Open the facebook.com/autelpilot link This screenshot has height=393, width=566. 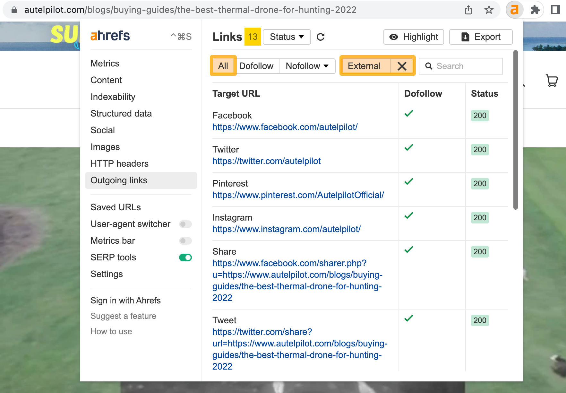coord(285,127)
